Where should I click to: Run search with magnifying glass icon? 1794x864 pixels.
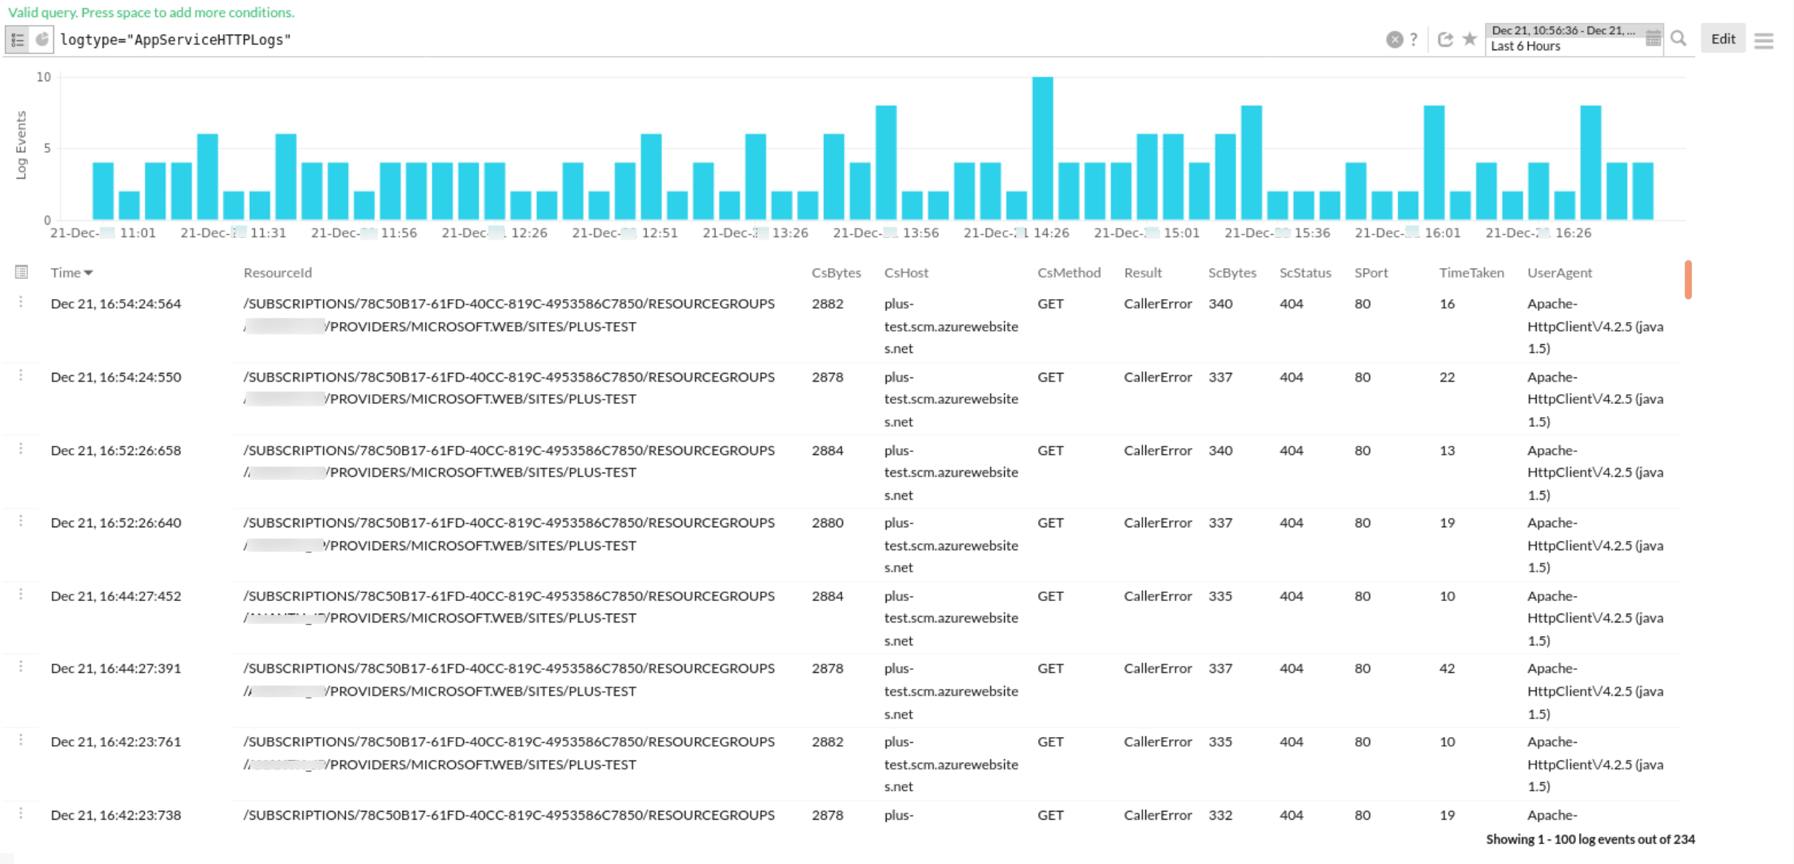click(x=1679, y=39)
